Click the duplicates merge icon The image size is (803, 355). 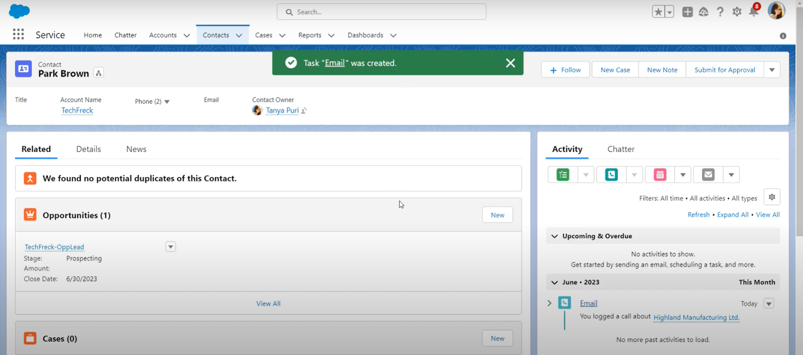point(30,178)
